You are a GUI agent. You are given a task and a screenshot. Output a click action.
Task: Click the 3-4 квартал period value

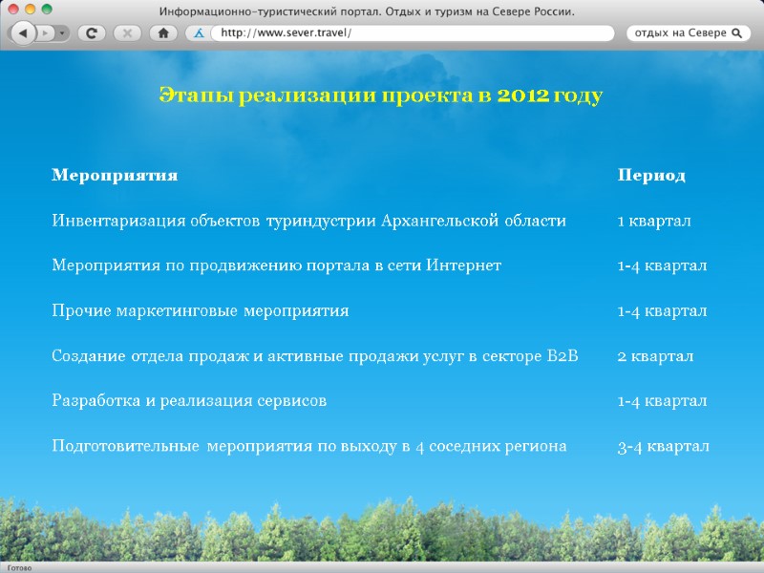coord(663,446)
